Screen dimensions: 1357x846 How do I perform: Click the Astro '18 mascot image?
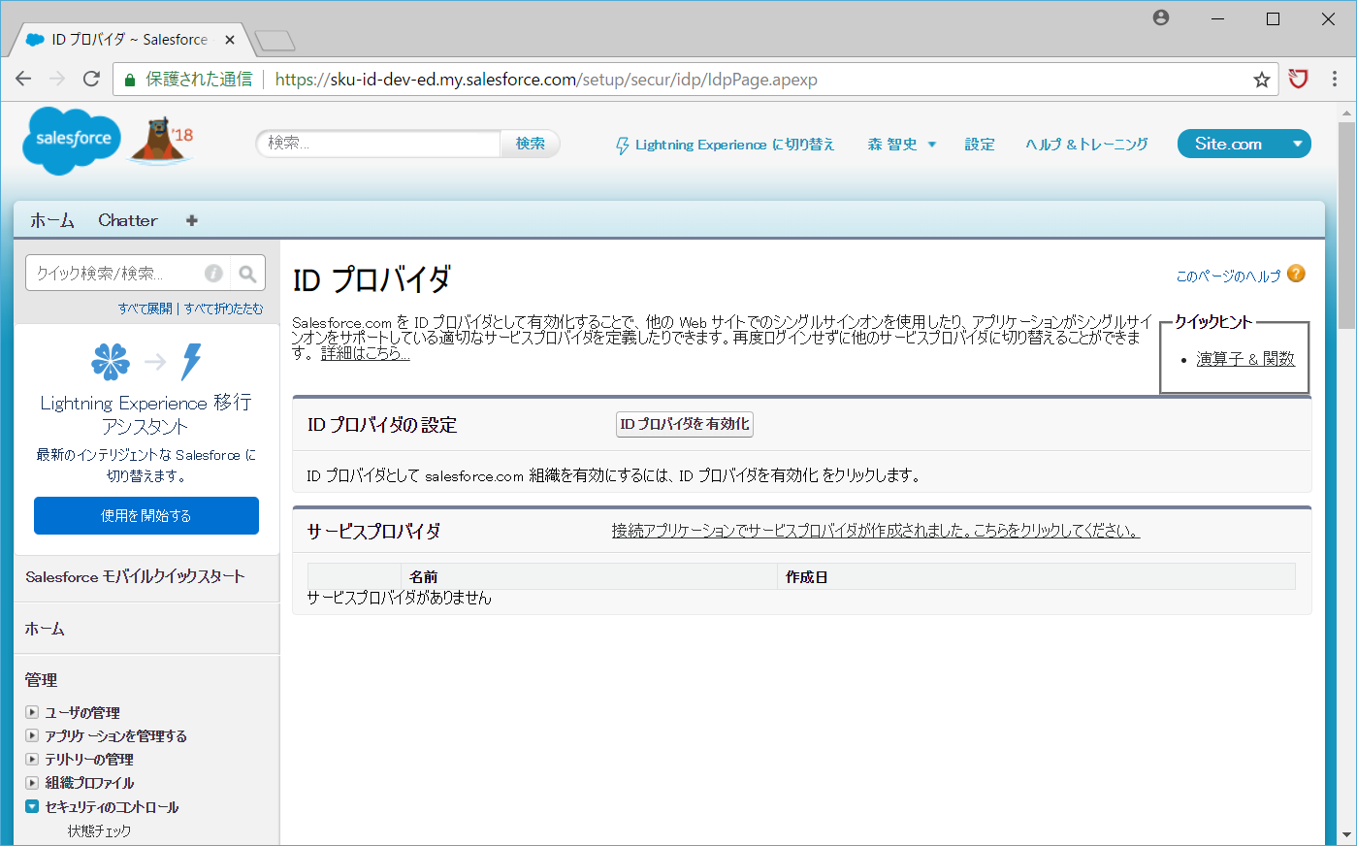click(x=162, y=142)
